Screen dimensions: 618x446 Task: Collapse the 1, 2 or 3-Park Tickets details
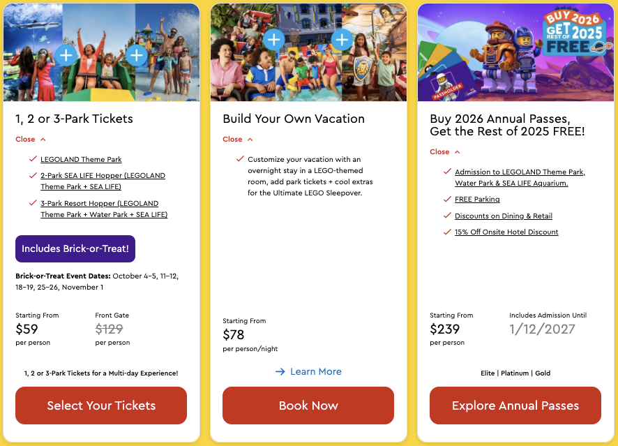(31, 140)
